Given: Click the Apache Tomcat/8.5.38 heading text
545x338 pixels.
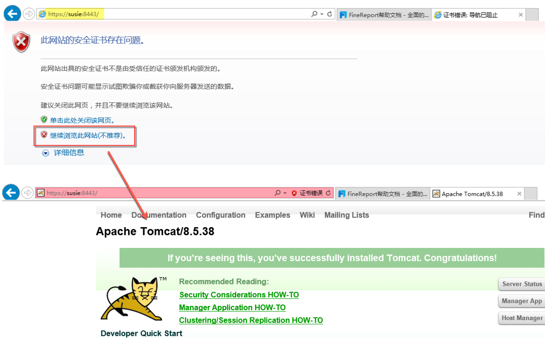Looking at the screenshot, I should (155, 231).
